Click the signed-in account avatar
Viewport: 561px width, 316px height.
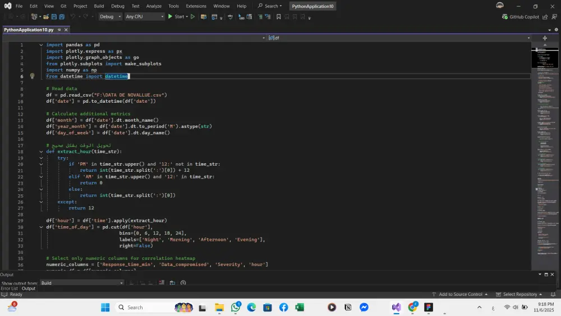point(500,6)
